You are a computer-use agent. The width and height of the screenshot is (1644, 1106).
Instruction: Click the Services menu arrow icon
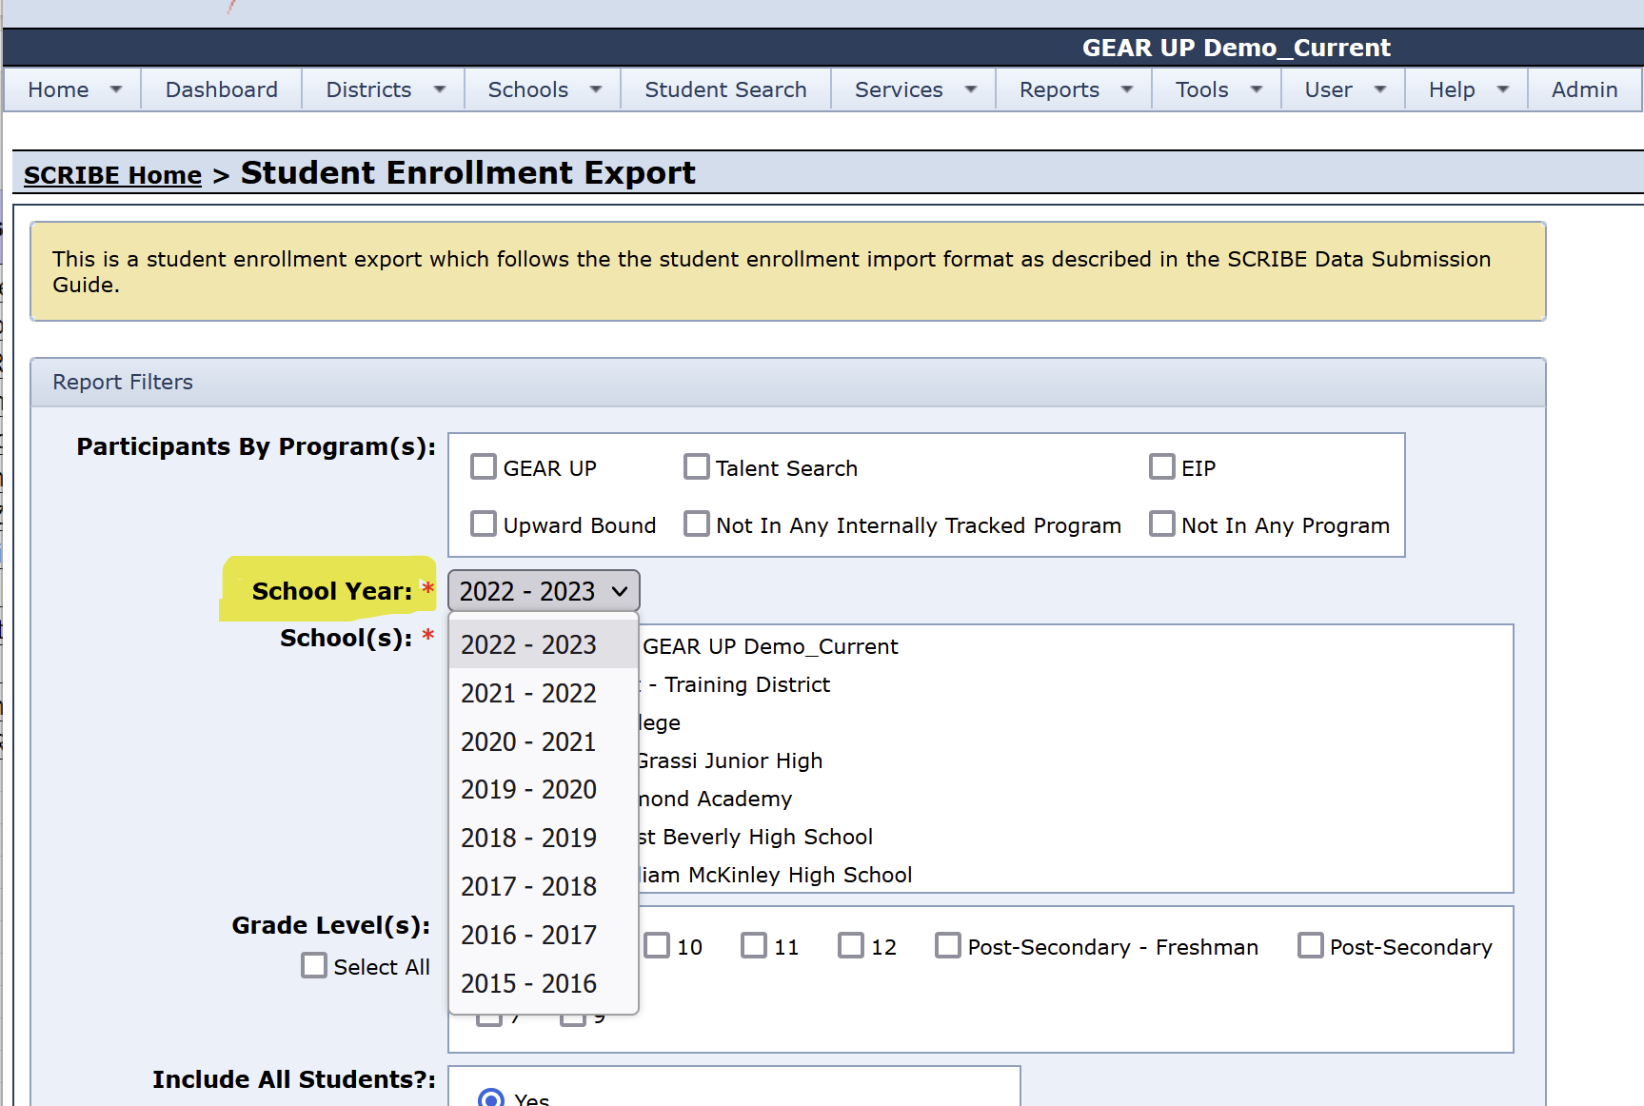(971, 89)
